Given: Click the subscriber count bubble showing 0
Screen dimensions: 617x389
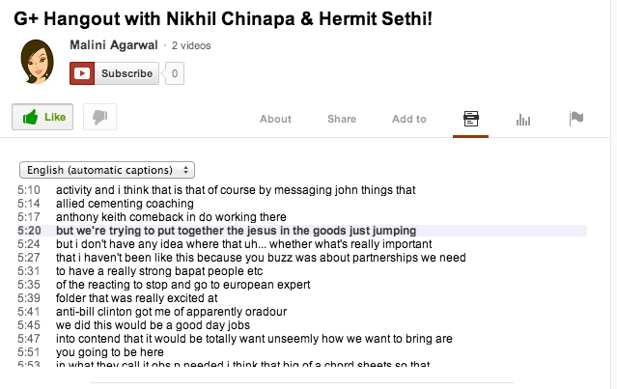Looking at the screenshot, I should tap(175, 73).
